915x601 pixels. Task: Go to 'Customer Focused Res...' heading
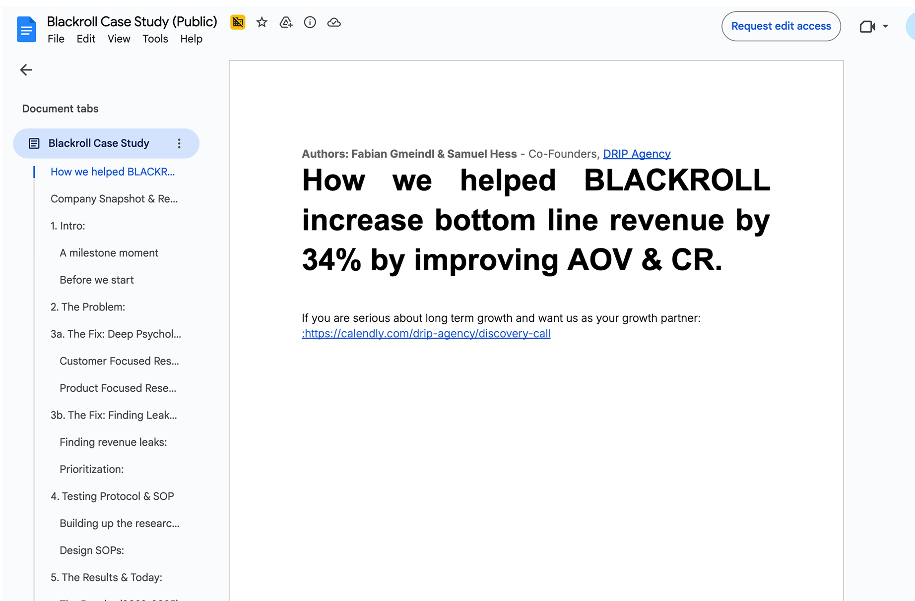pyautogui.click(x=119, y=361)
